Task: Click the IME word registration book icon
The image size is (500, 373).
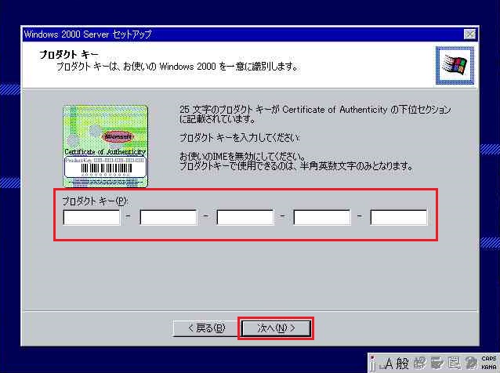Action: pos(436,363)
